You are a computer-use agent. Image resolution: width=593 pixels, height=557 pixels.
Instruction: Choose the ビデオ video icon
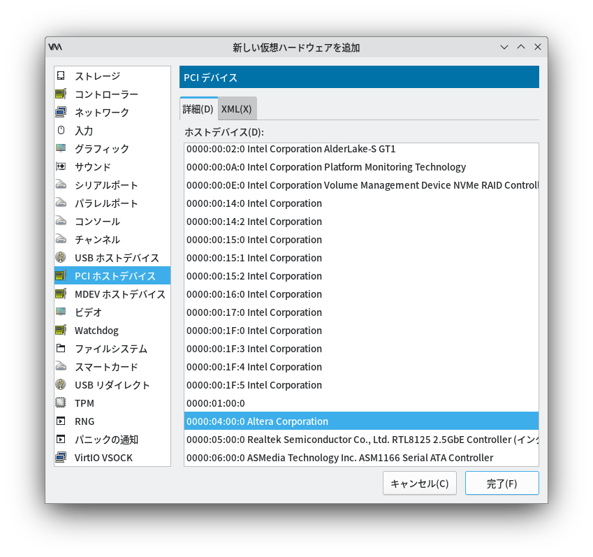(x=61, y=312)
